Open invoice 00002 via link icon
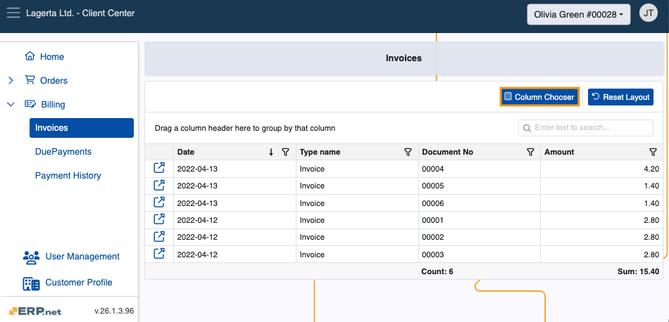Viewport: 669px width, 322px height. pyautogui.click(x=158, y=236)
